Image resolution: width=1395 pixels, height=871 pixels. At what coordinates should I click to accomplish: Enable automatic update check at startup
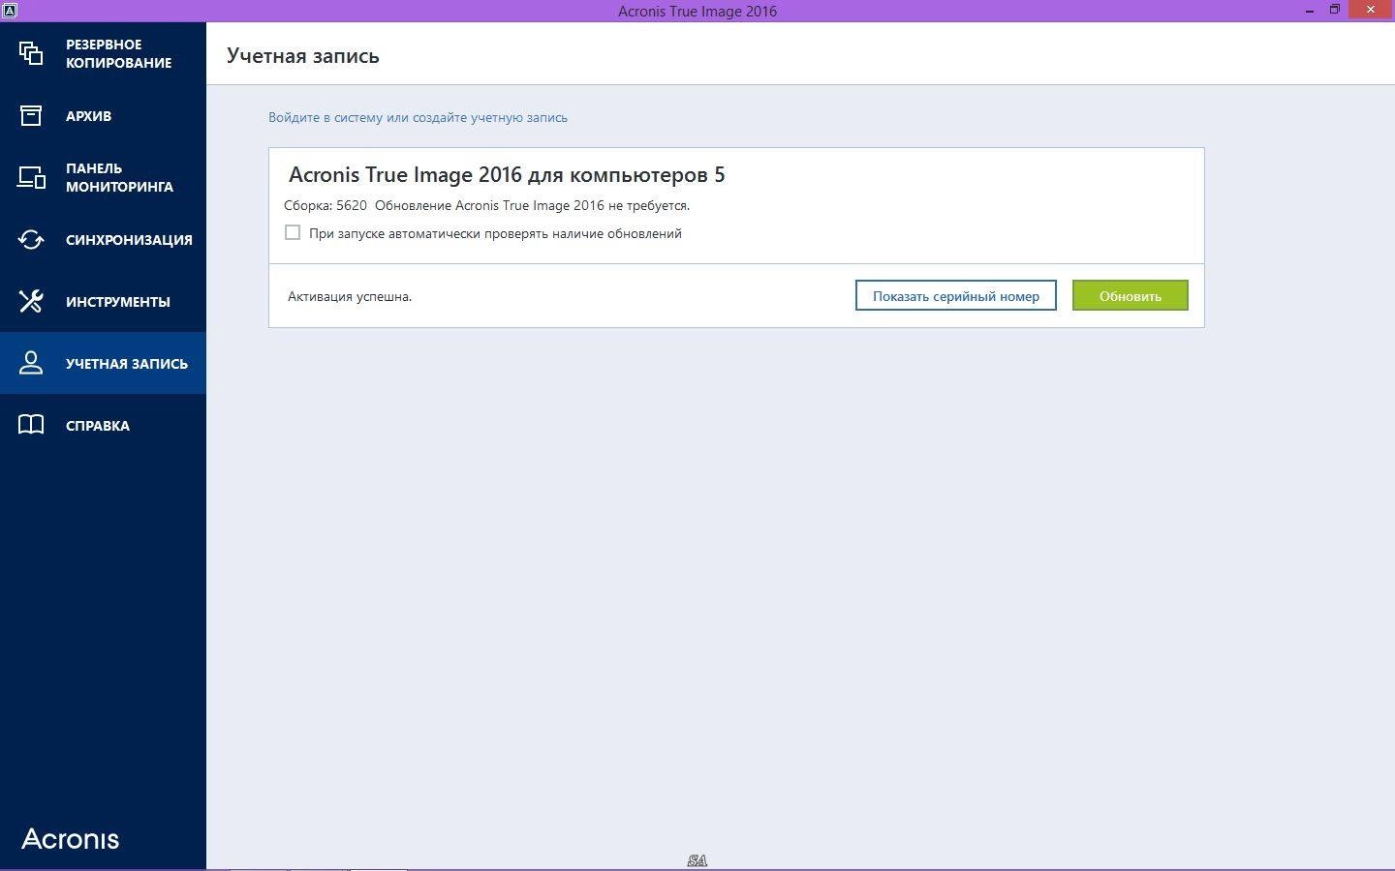(x=293, y=232)
